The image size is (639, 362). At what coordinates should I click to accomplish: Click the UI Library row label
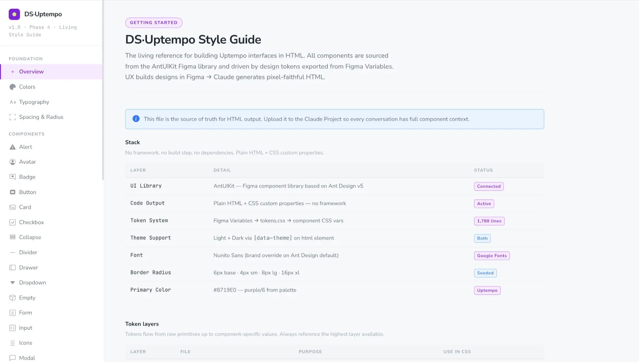[146, 186]
